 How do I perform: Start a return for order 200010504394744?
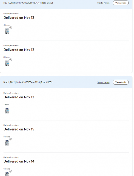click(x=103, y=3)
